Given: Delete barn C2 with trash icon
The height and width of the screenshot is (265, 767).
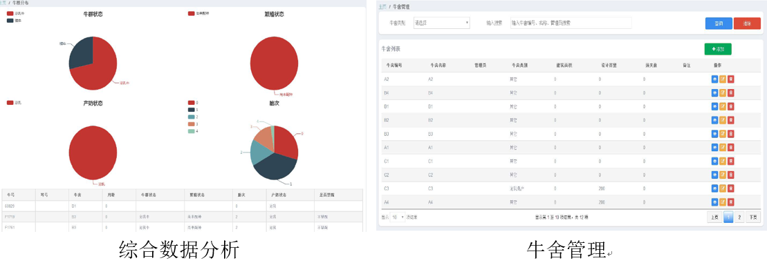Looking at the screenshot, I should [731, 175].
